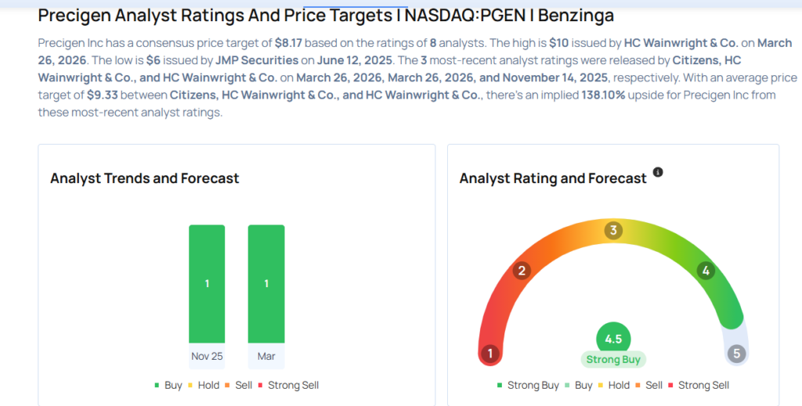The width and height of the screenshot is (802, 406).
Task: Toggle Buy legend in Analyst Trends chart
Action: (x=168, y=385)
